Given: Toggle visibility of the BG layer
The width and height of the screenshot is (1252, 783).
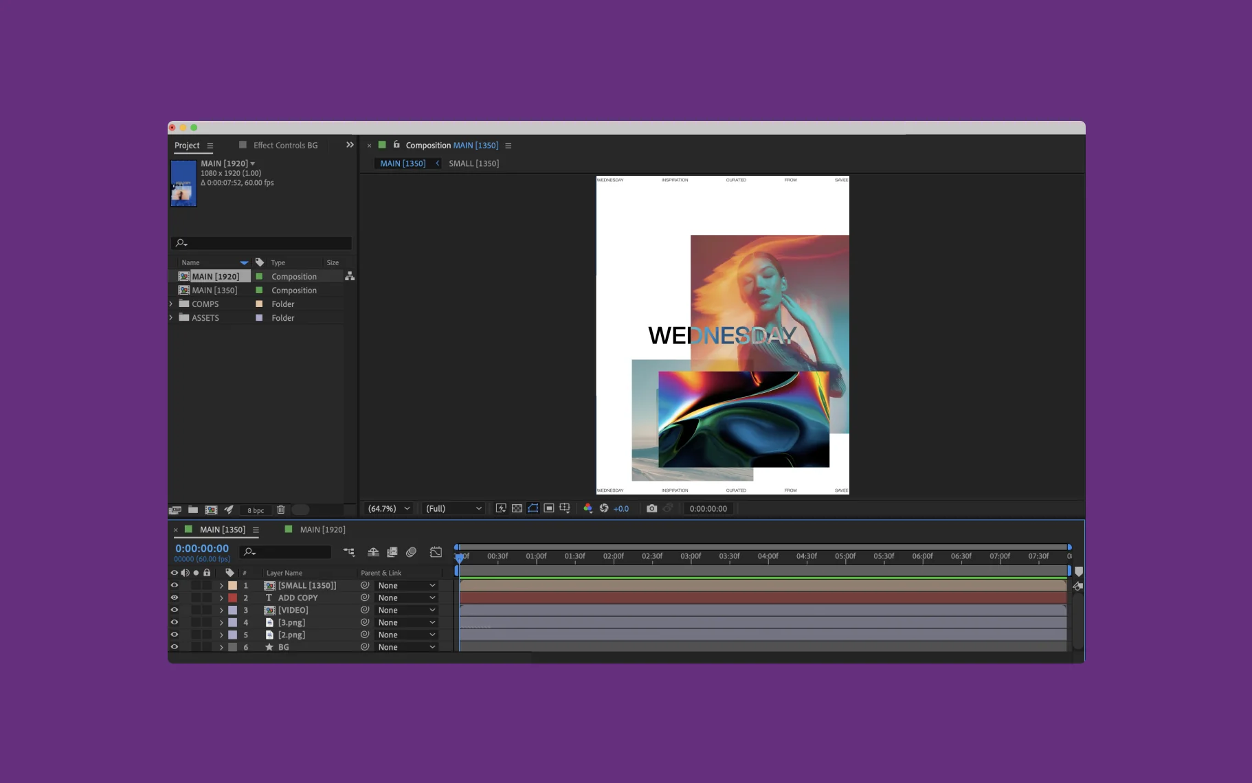Looking at the screenshot, I should click(175, 647).
